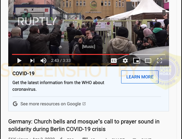Seek the red video progress bar
Screen dimensions: 182x139
click(x=88, y=54)
